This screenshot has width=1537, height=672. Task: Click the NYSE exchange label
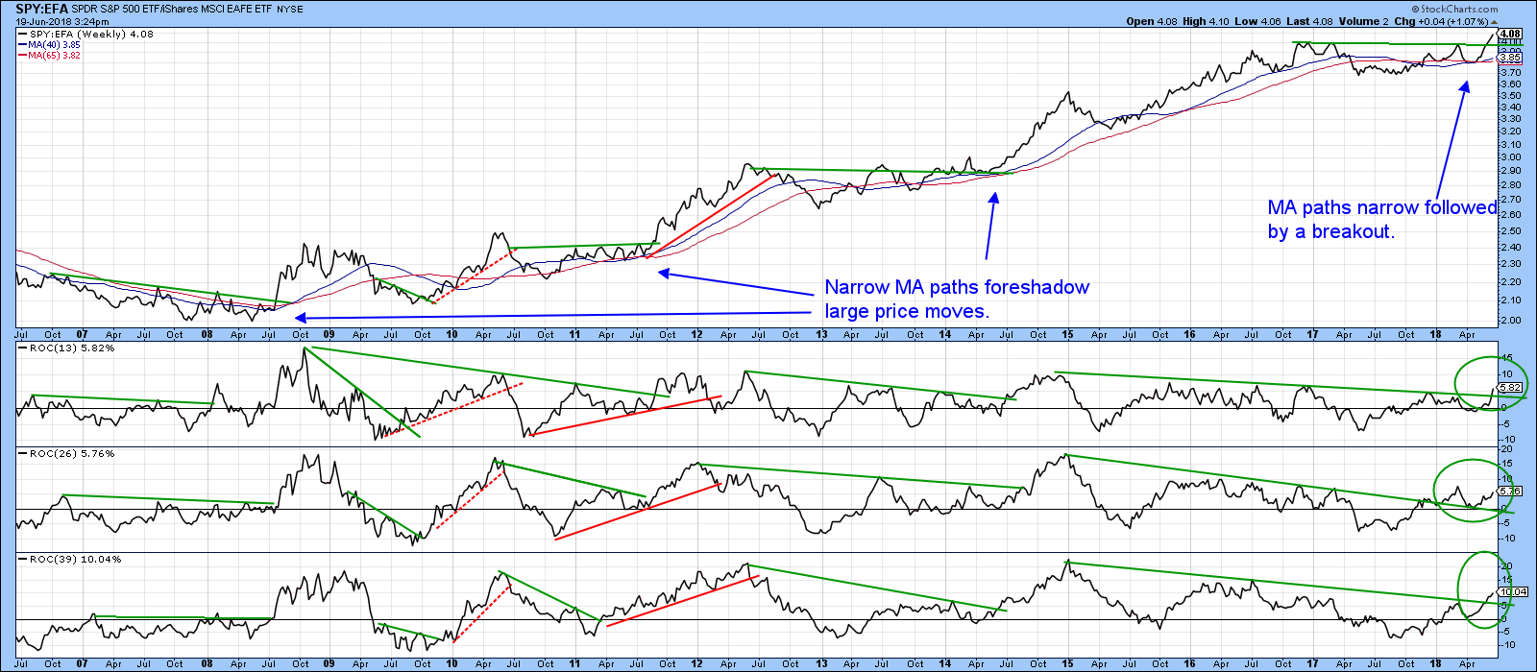(290, 10)
